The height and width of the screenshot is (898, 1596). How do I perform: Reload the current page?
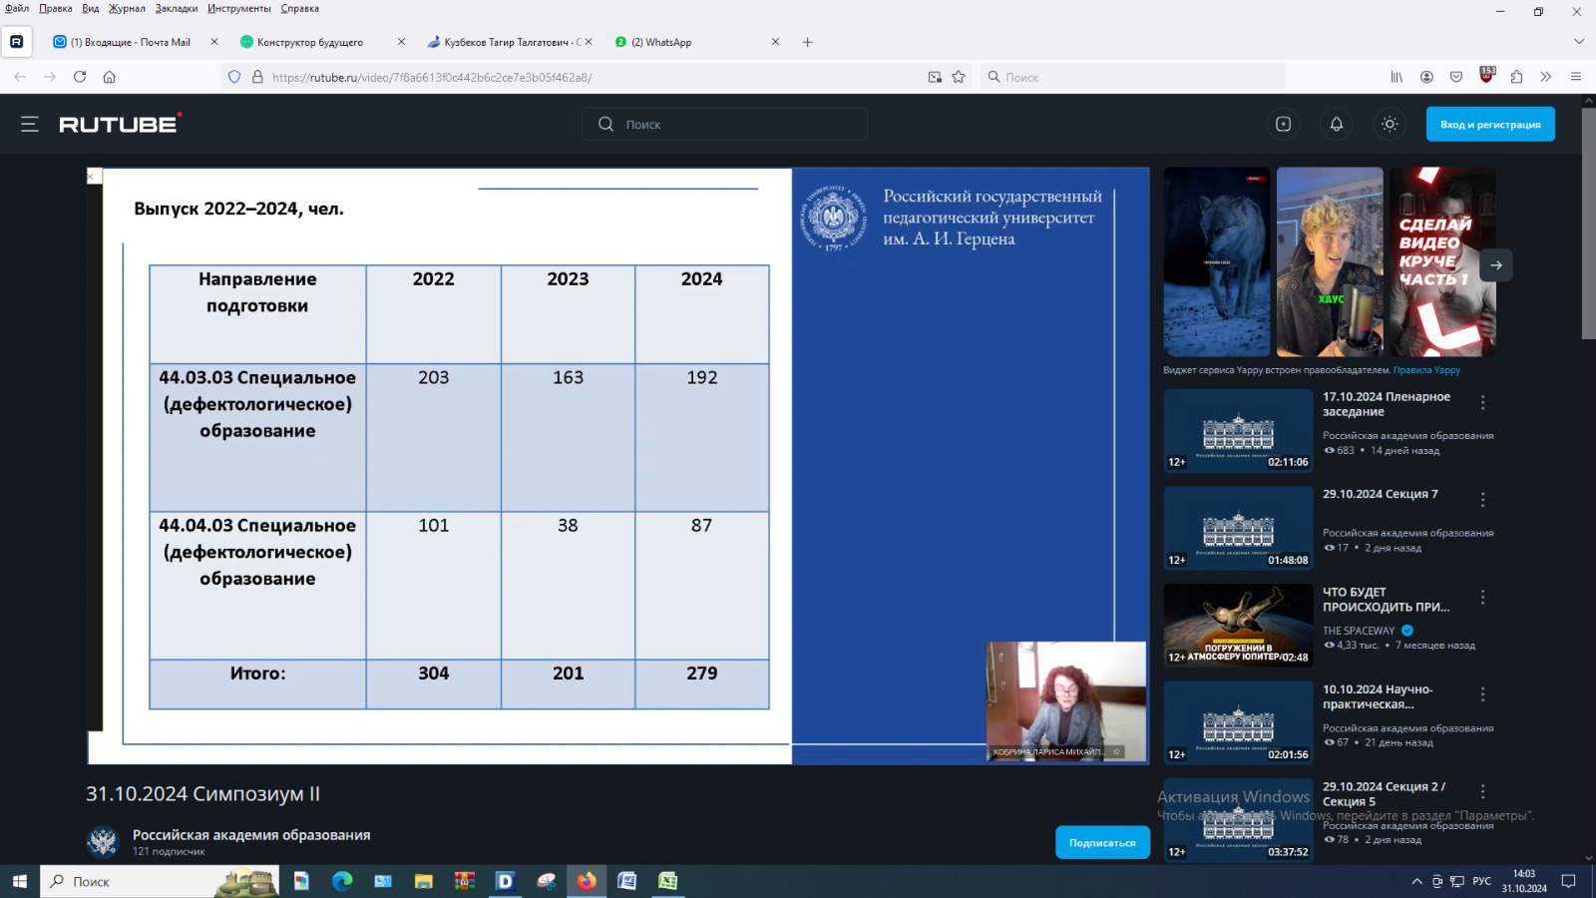click(80, 77)
